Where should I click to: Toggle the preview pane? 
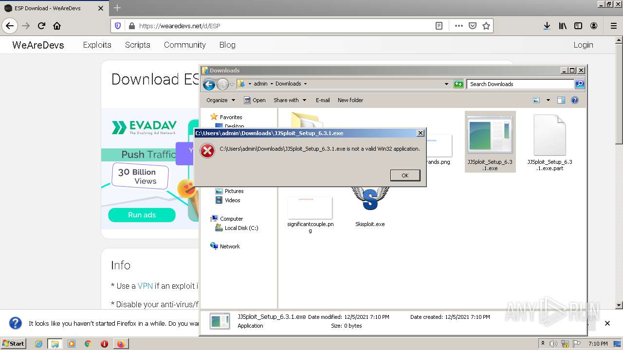click(561, 100)
